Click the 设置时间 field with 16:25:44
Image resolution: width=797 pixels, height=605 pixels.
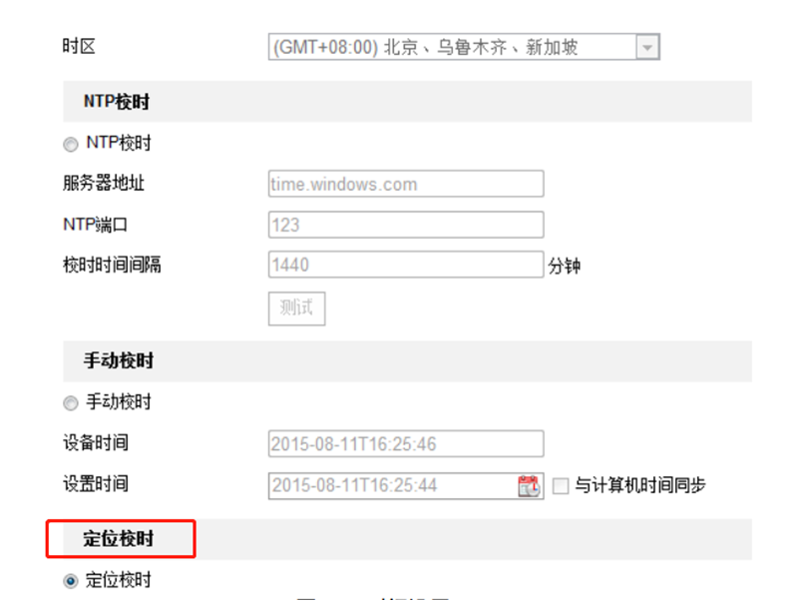click(x=393, y=486)
